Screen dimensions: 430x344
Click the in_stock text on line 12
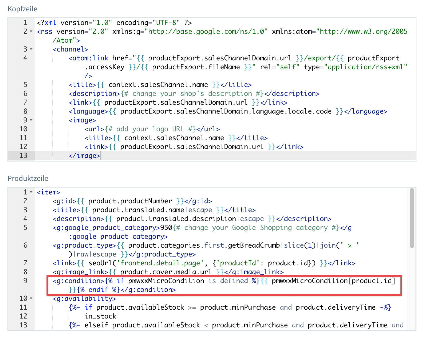(100, 316)
